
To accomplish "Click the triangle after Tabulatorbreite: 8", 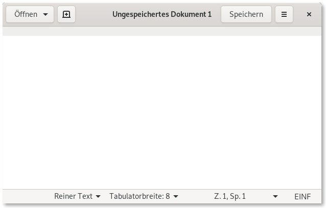I will pyautogui.click(x=176, y=196).
